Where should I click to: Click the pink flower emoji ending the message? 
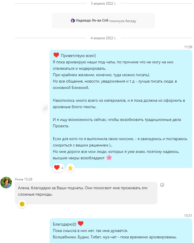pyautogui.click(x=109, y=158)
